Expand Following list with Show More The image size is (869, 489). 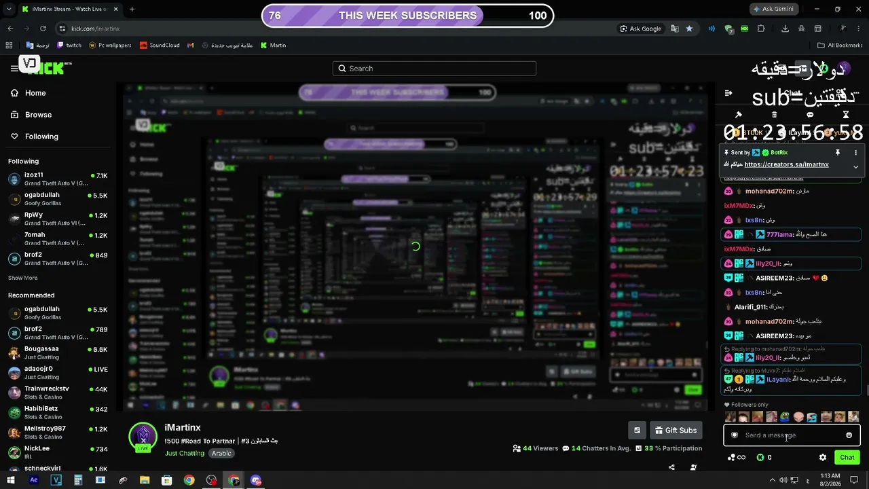tap(23, 278)
